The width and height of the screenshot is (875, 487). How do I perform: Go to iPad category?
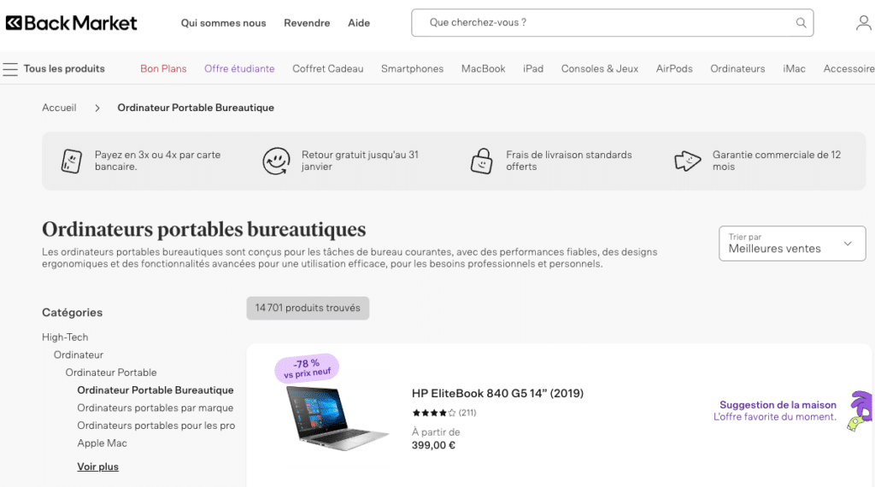533,68
